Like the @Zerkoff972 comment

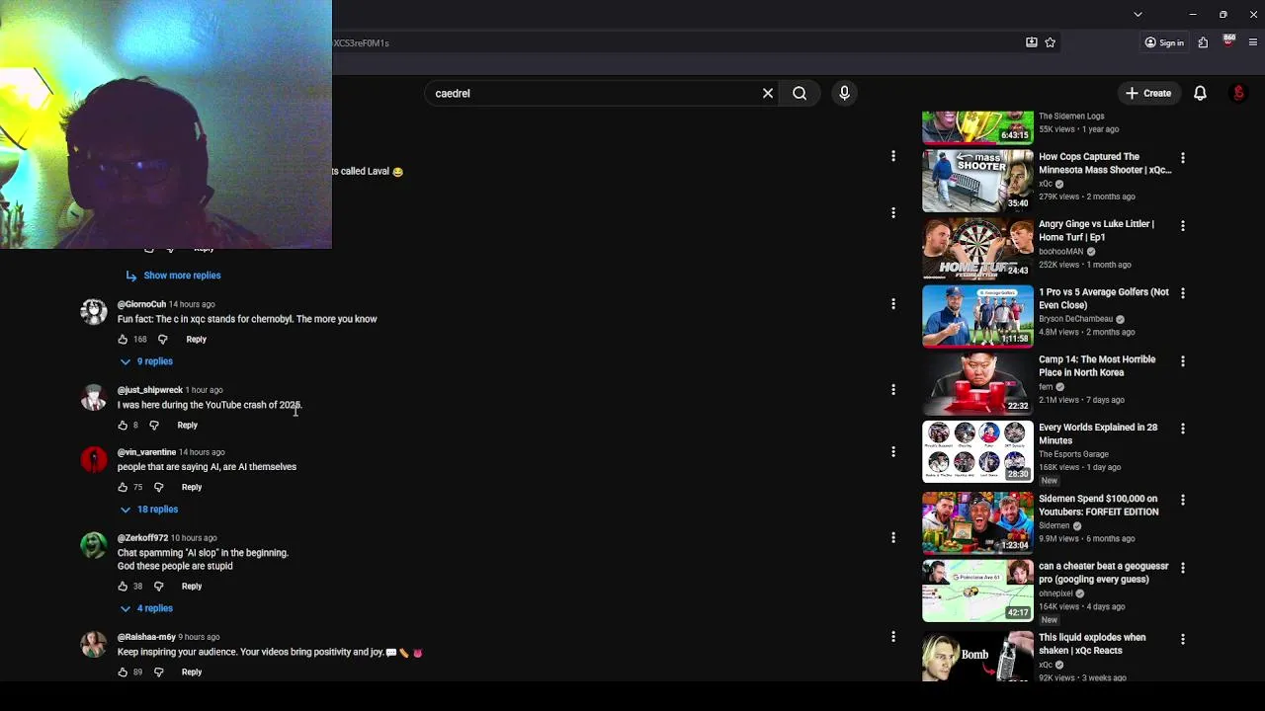point(123,587)
